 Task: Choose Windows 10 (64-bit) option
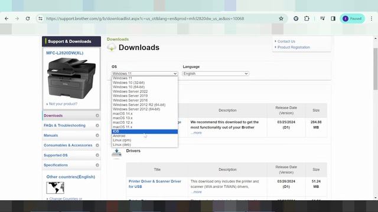[x=145, y=87]
